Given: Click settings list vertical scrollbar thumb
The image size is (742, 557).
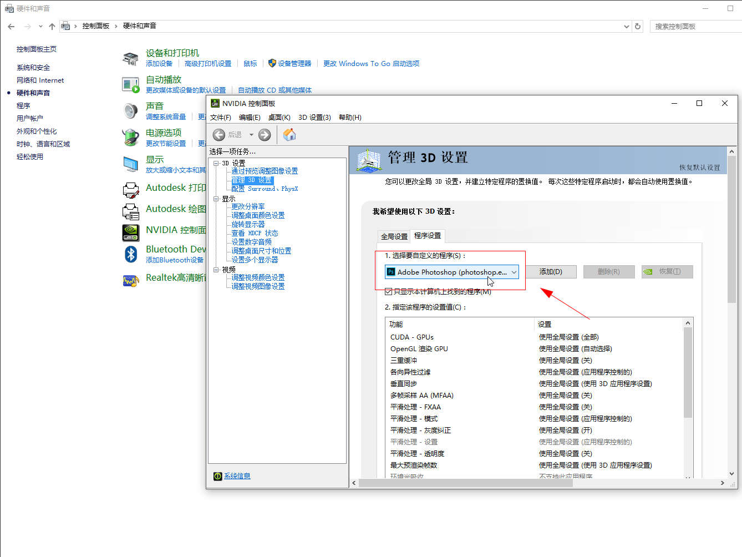Looking at the screenshot, I should click(x=688, y=372).
